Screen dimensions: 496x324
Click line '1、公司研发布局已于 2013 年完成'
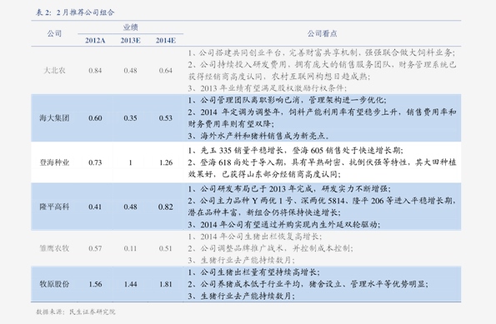pyautogui.click(x=289, y=189)
